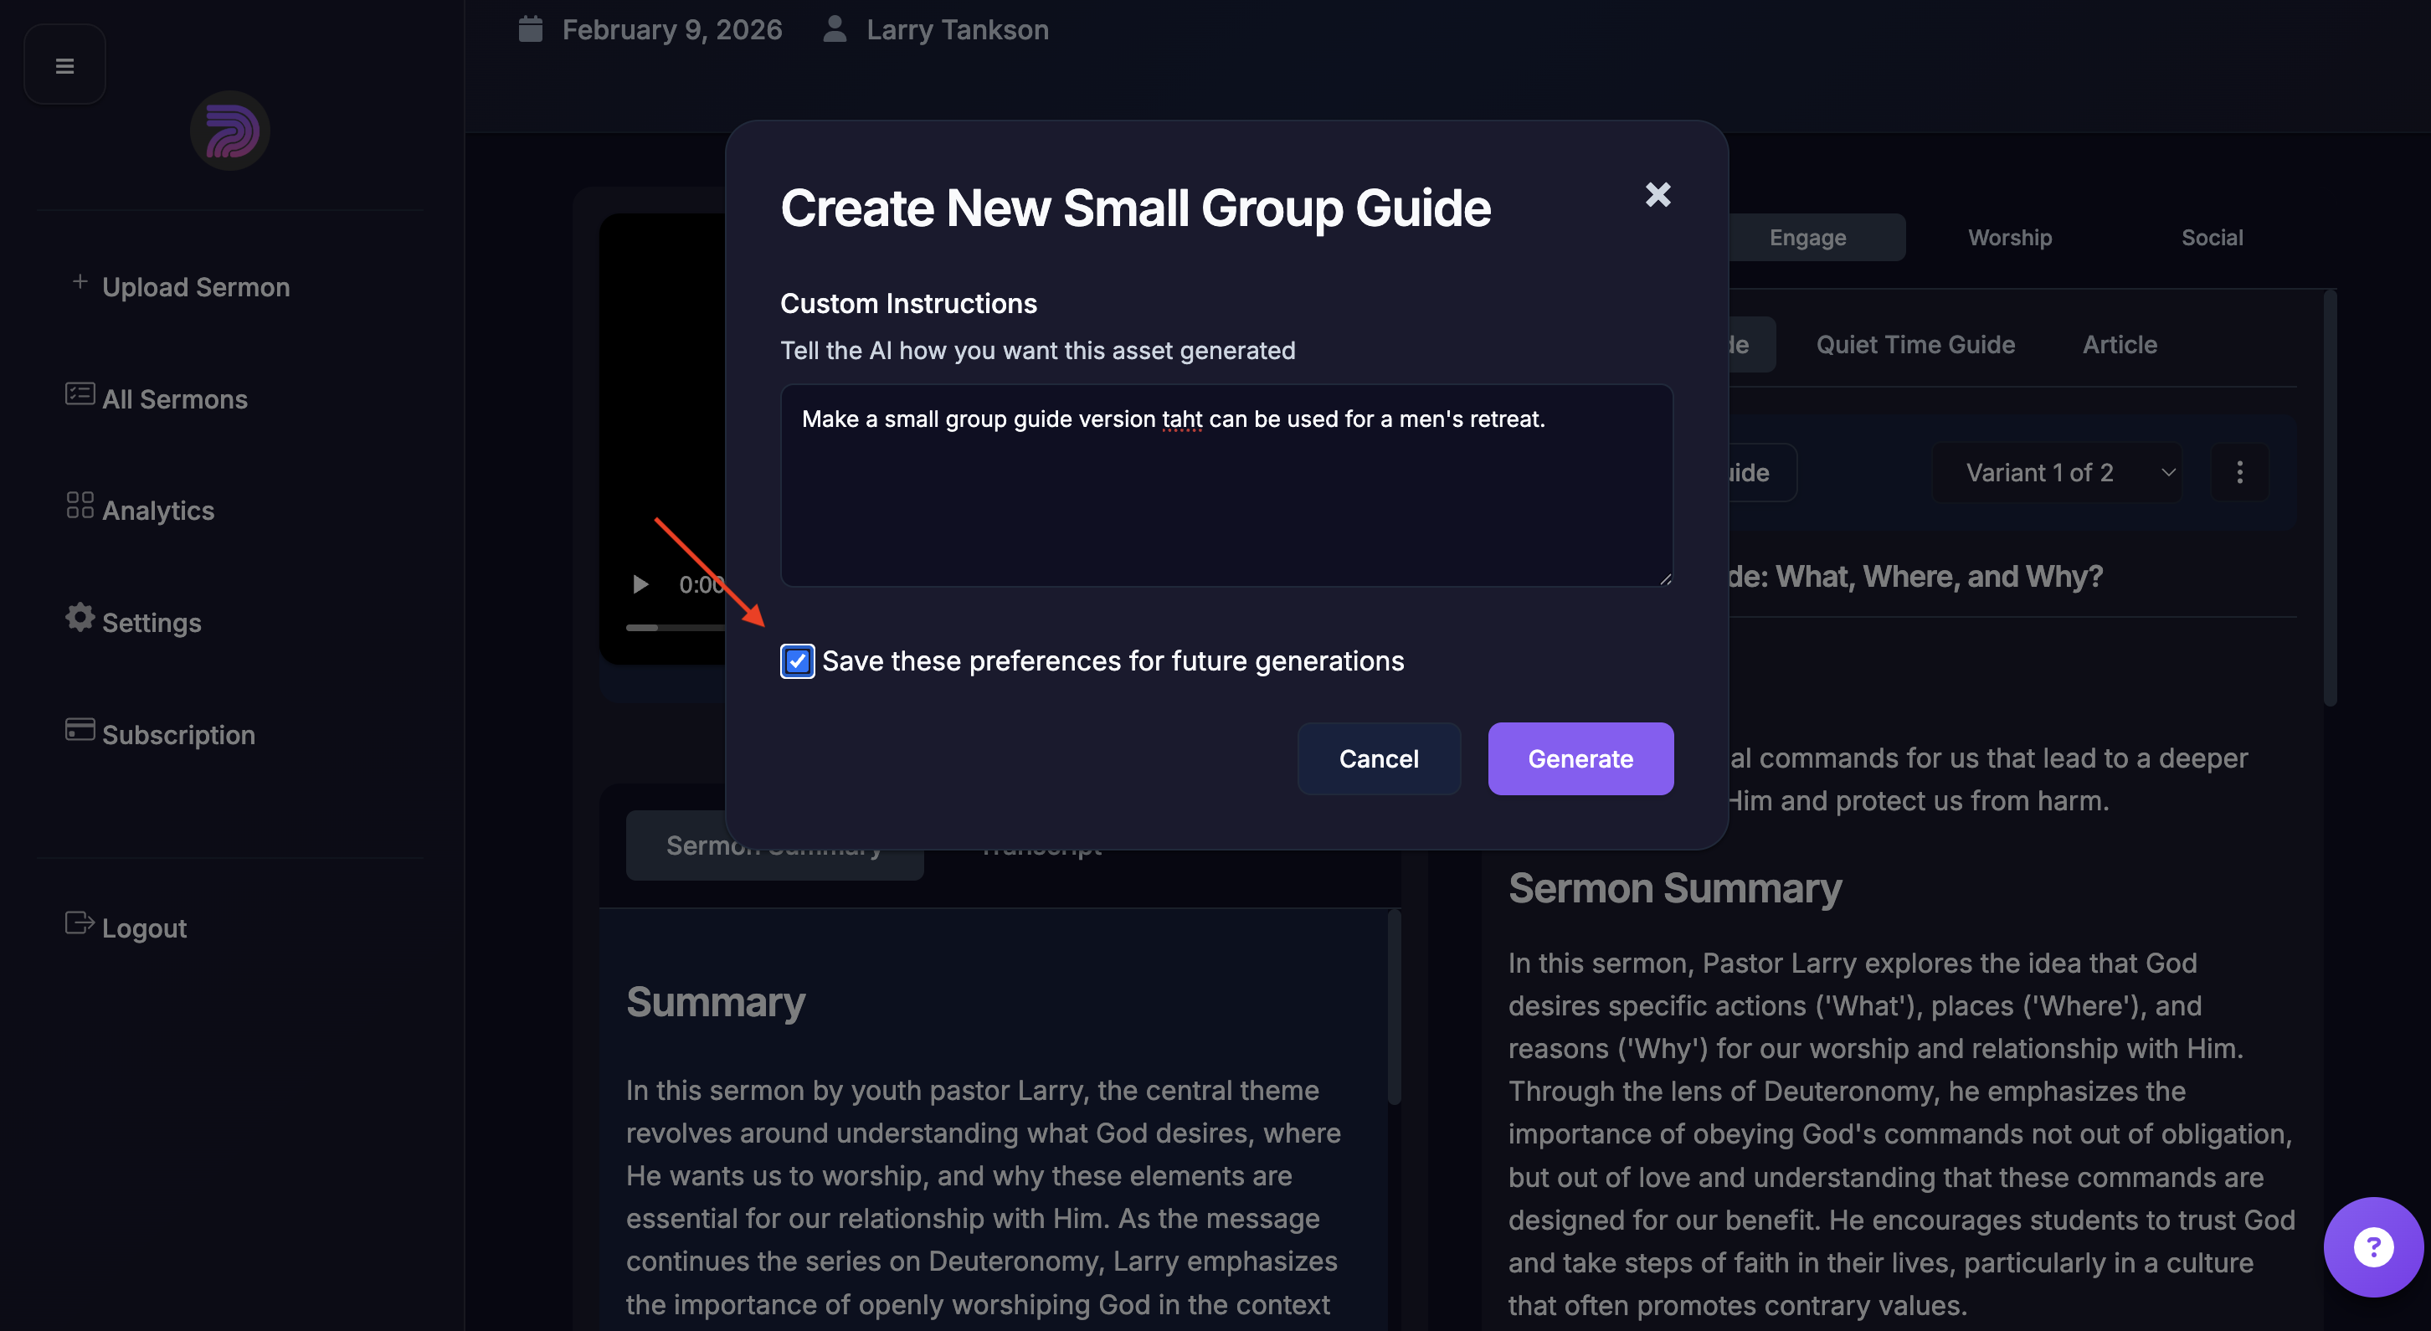Close the Create New Small Group Guide dialog
The height and width of the screenshot is (1331, 2431).
(1657, 194)
